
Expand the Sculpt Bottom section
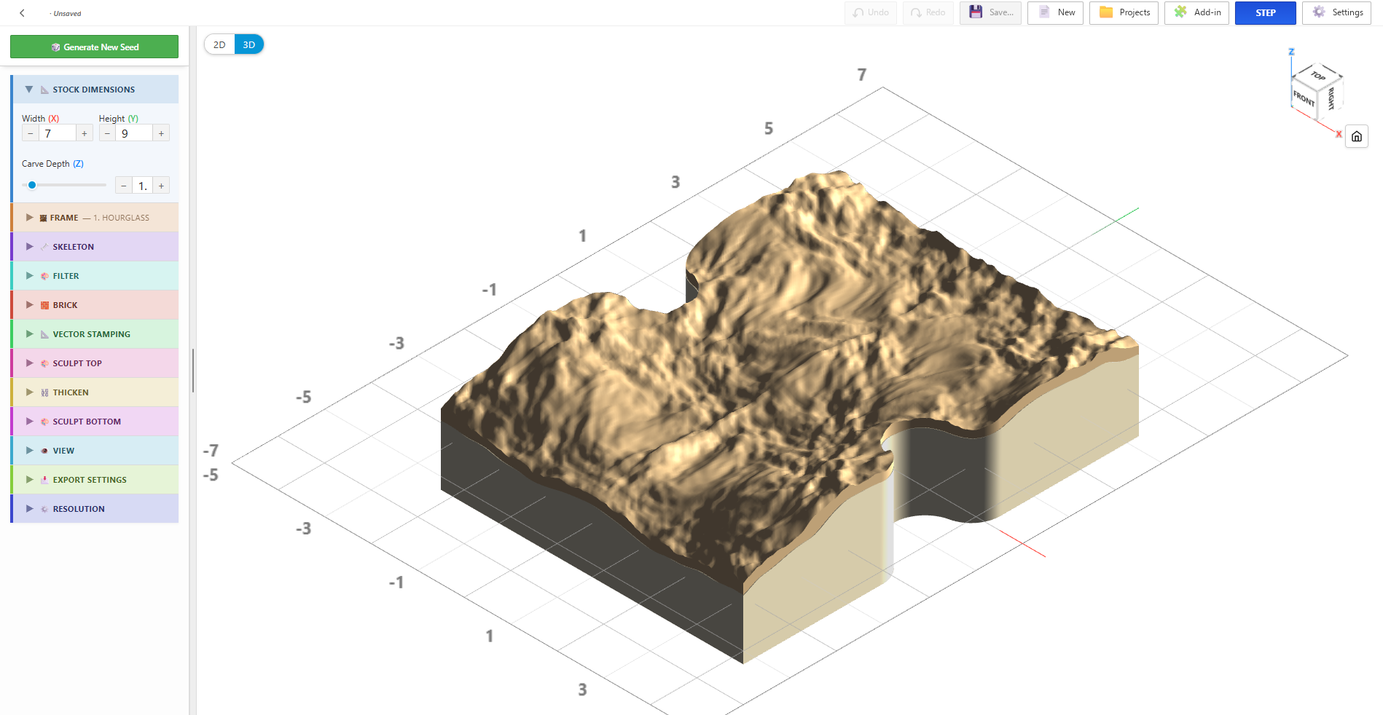(95, 422)
